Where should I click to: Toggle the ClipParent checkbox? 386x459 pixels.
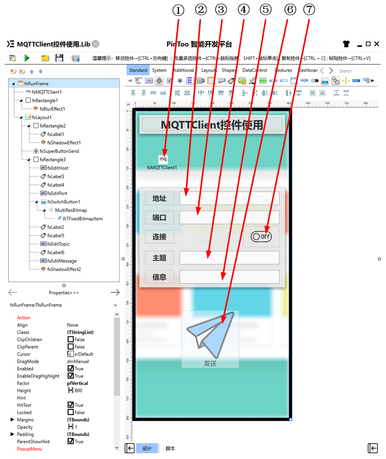70,347
